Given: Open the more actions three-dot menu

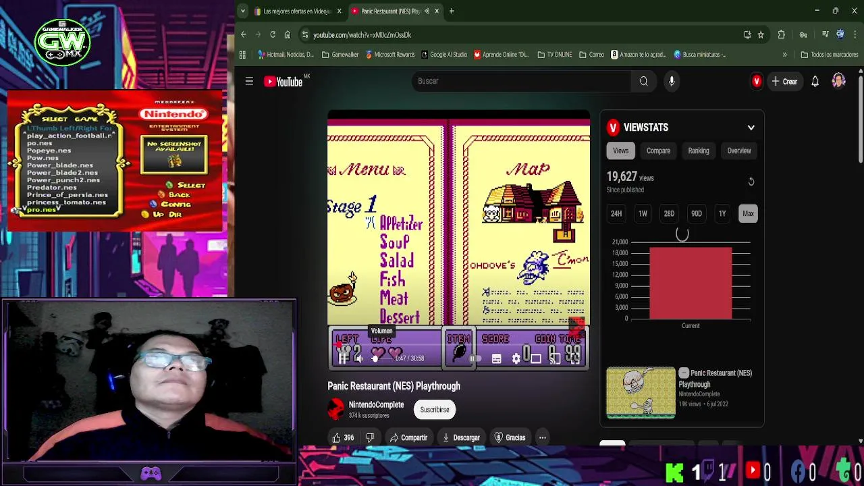Looking at the screenshot, I should tap(542, 437).
